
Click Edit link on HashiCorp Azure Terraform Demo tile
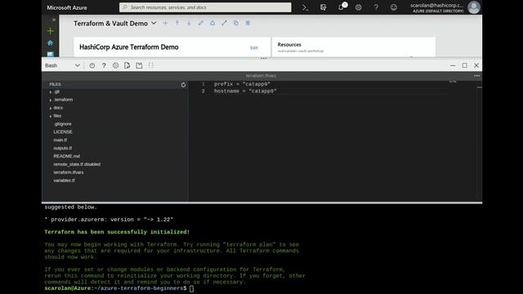pos(254,47)
